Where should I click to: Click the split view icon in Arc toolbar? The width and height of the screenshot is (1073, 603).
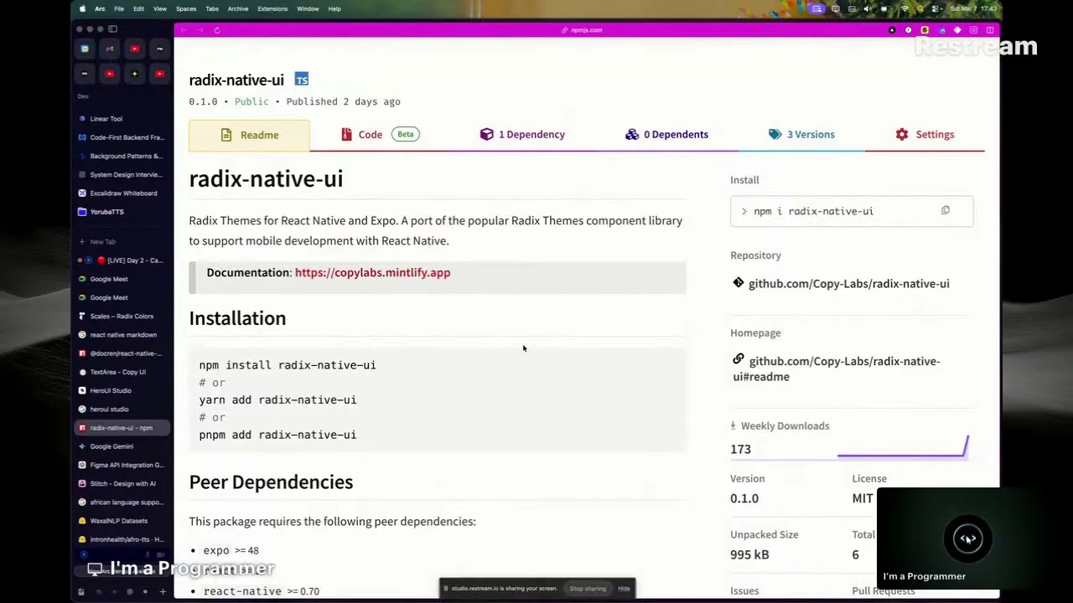pos(990,30)
